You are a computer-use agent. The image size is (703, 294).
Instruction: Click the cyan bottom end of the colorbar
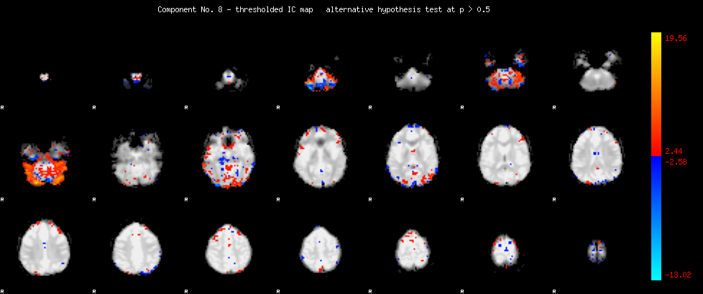656,275
